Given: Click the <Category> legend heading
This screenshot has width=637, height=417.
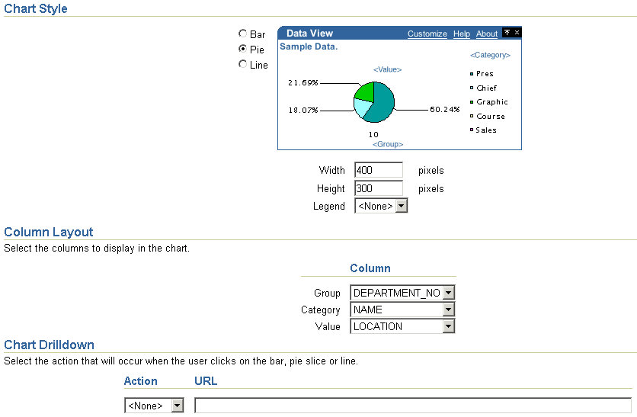Looking at the screenshot, I should [490, 55].
